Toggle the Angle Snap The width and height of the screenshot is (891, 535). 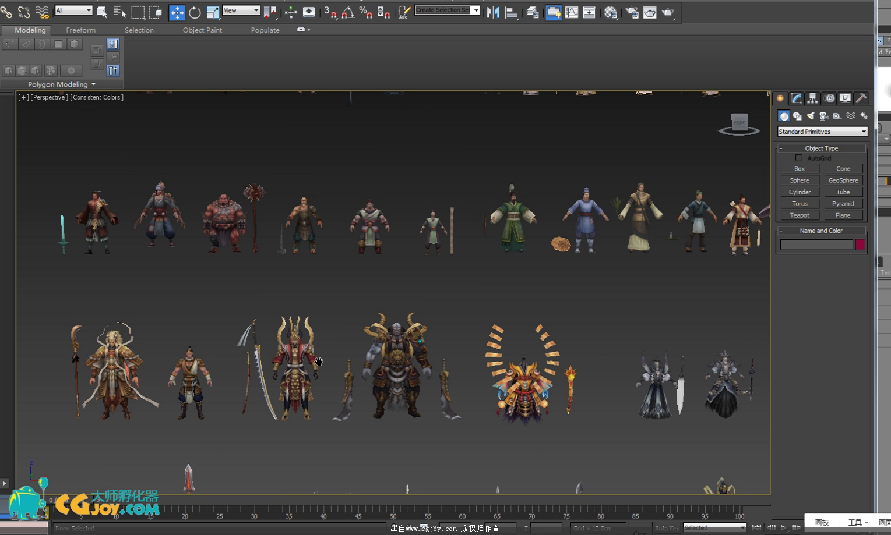point(348,12)
